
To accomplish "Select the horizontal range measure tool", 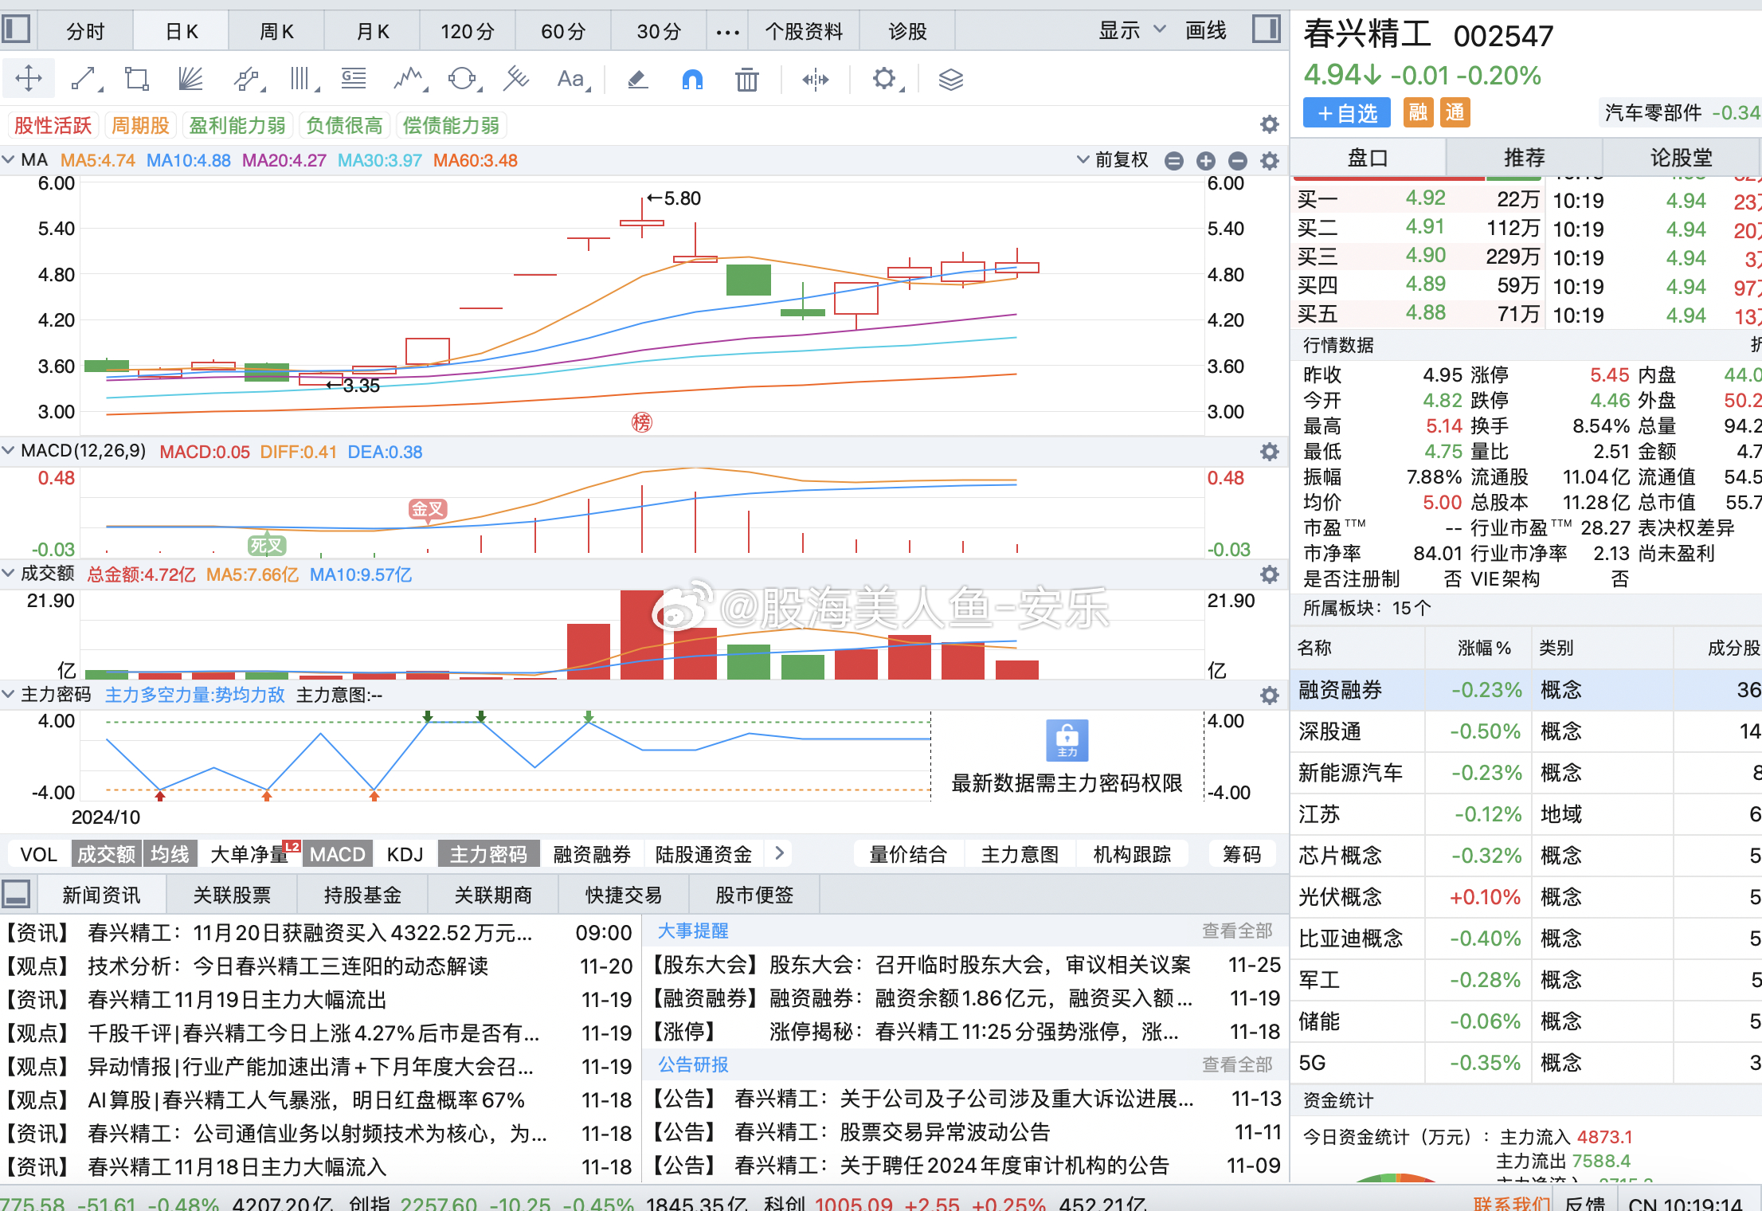I will coord(815,79).
